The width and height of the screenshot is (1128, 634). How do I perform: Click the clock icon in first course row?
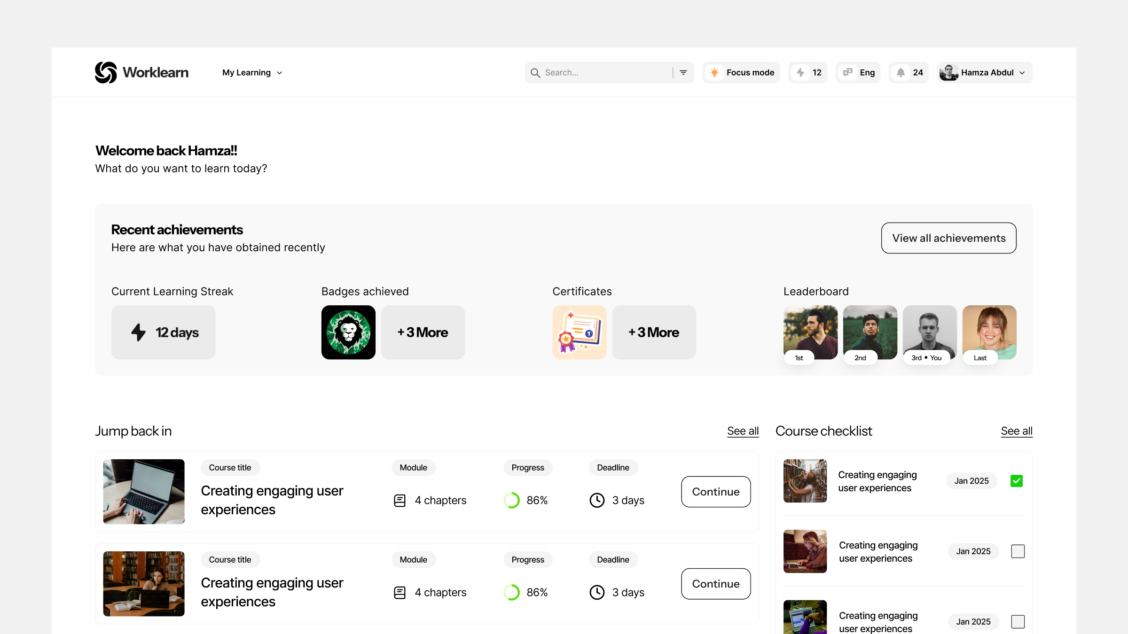(597, 500)
